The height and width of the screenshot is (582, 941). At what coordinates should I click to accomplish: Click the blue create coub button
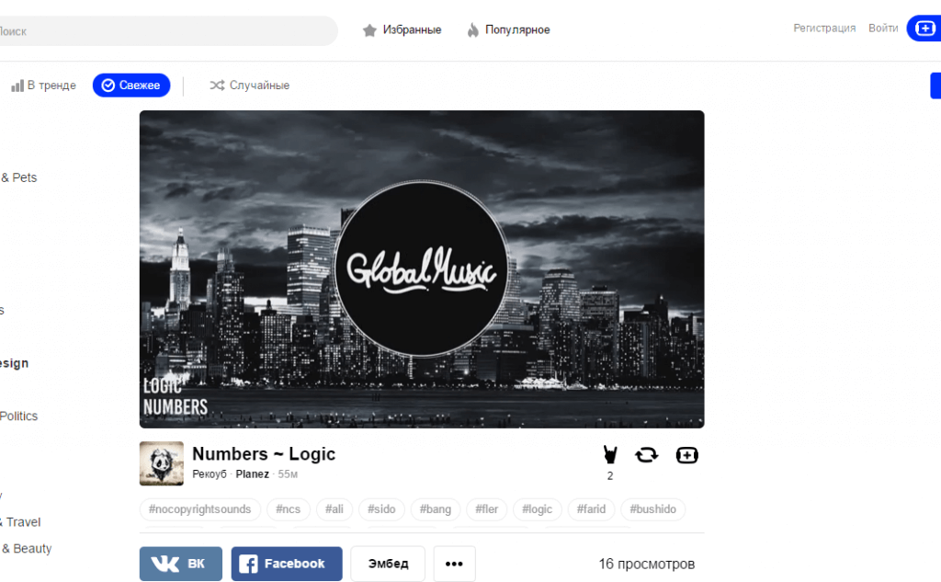[x=924, y=29]
